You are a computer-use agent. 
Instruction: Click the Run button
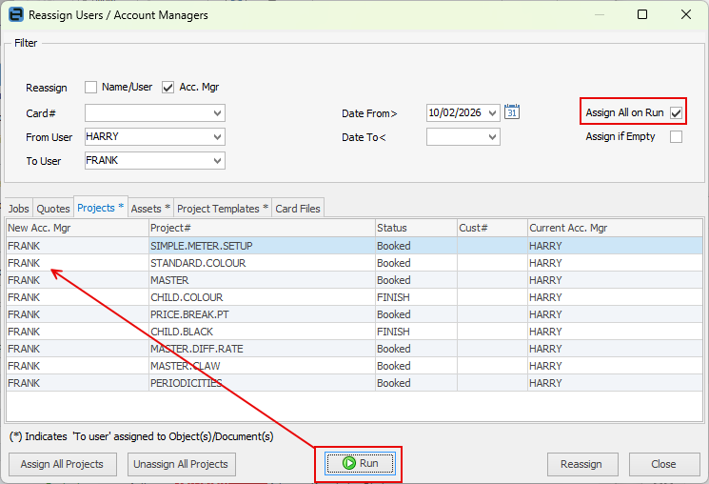click(x=360, y=463)
